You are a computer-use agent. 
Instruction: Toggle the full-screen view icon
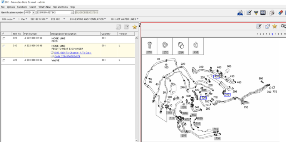pyautogui.click(x=263, y=13)
